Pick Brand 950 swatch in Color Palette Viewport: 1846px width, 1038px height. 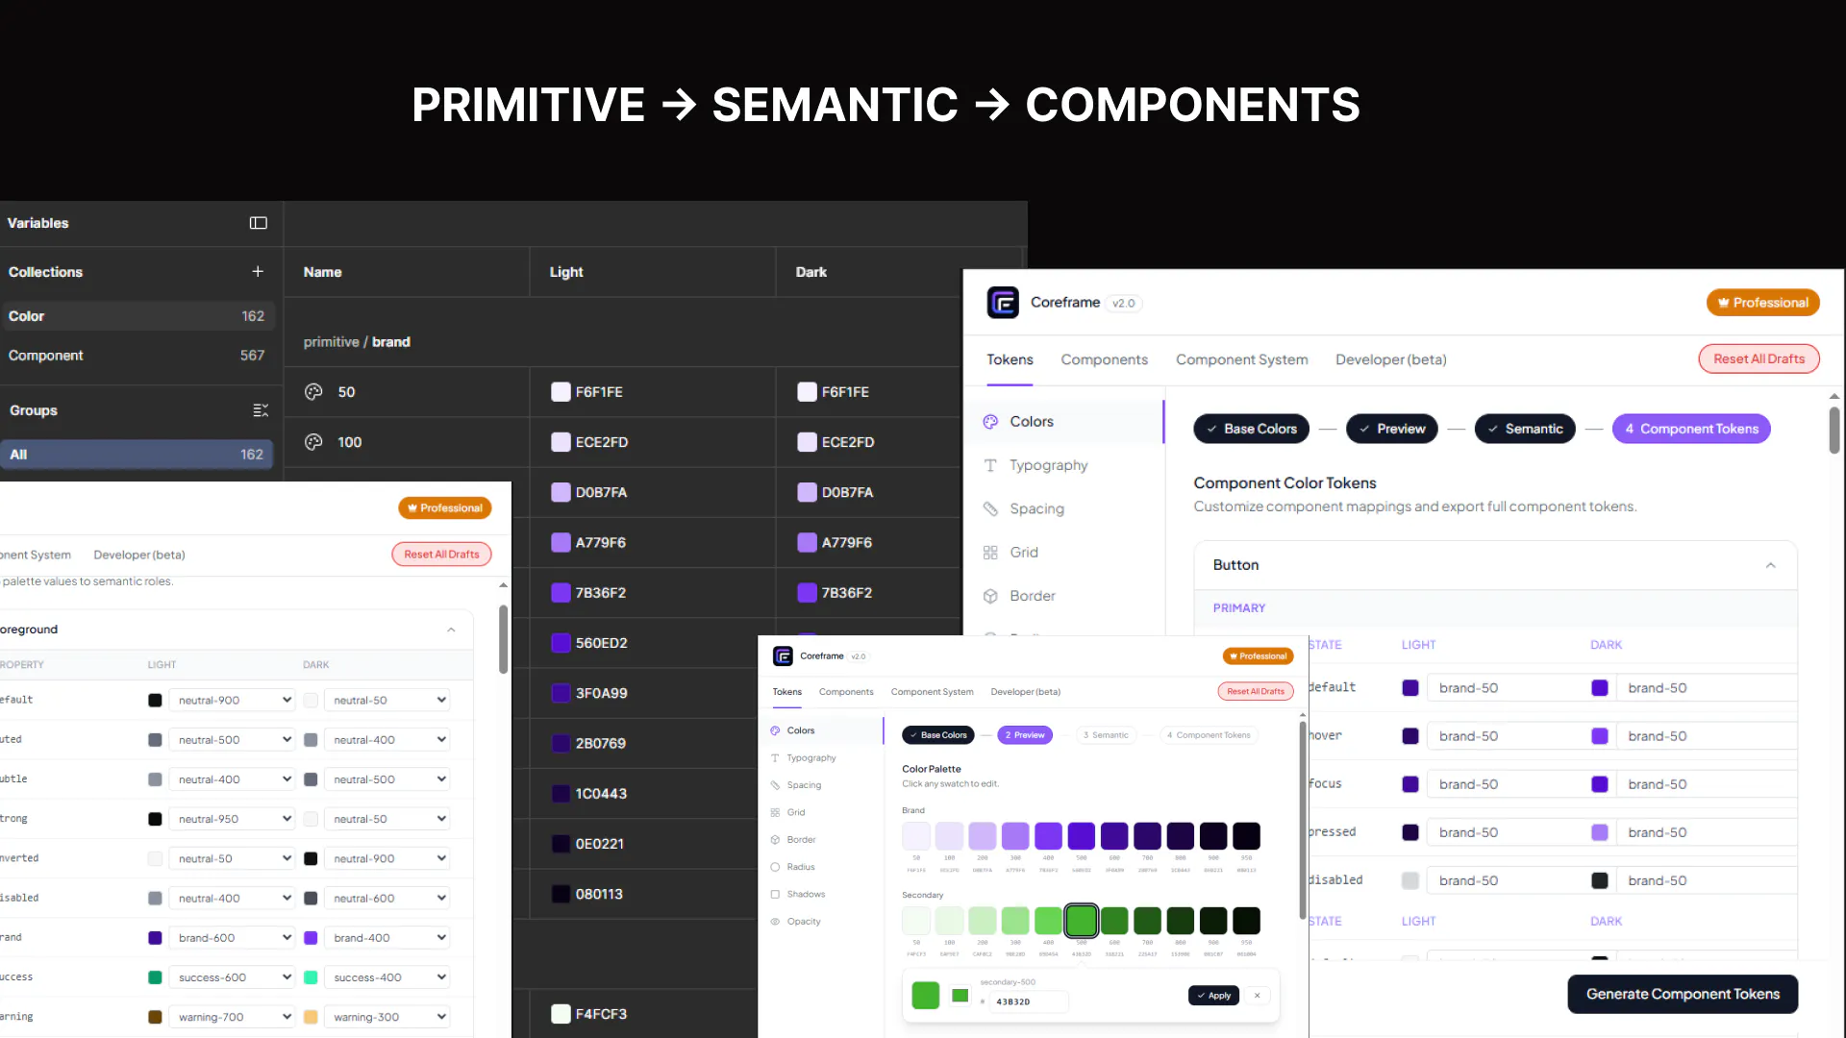pyautogui.click(x=1246, y=836)
